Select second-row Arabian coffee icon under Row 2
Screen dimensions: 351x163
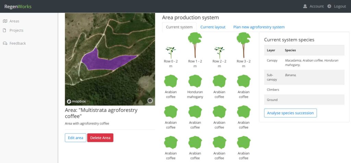point(219,112)
